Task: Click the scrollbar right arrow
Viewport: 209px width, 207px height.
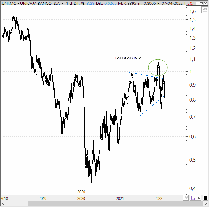Action: click(x=206, y=204)
